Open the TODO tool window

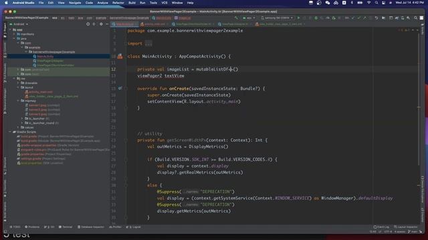pyautogui.click(x=15, y=227)
